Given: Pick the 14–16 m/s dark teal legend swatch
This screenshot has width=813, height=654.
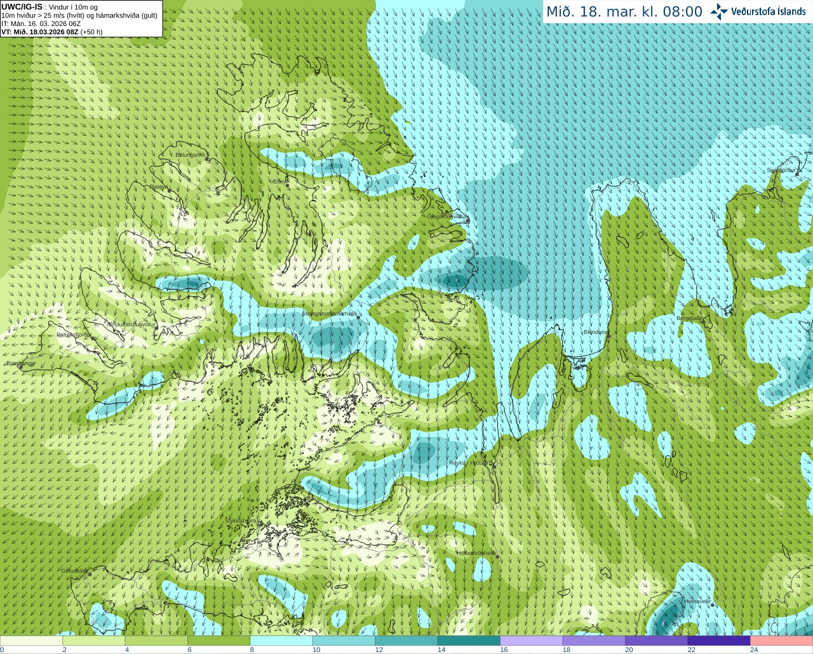Looking at the screenshot, I should tap(469, 641).
